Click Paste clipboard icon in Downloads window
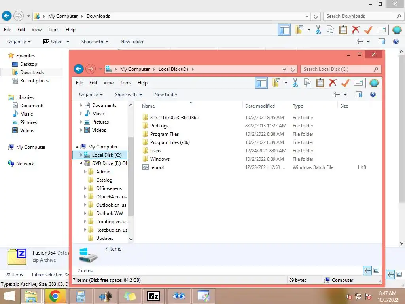The height and width of the screenshot is (304, 405). (343, 30)
